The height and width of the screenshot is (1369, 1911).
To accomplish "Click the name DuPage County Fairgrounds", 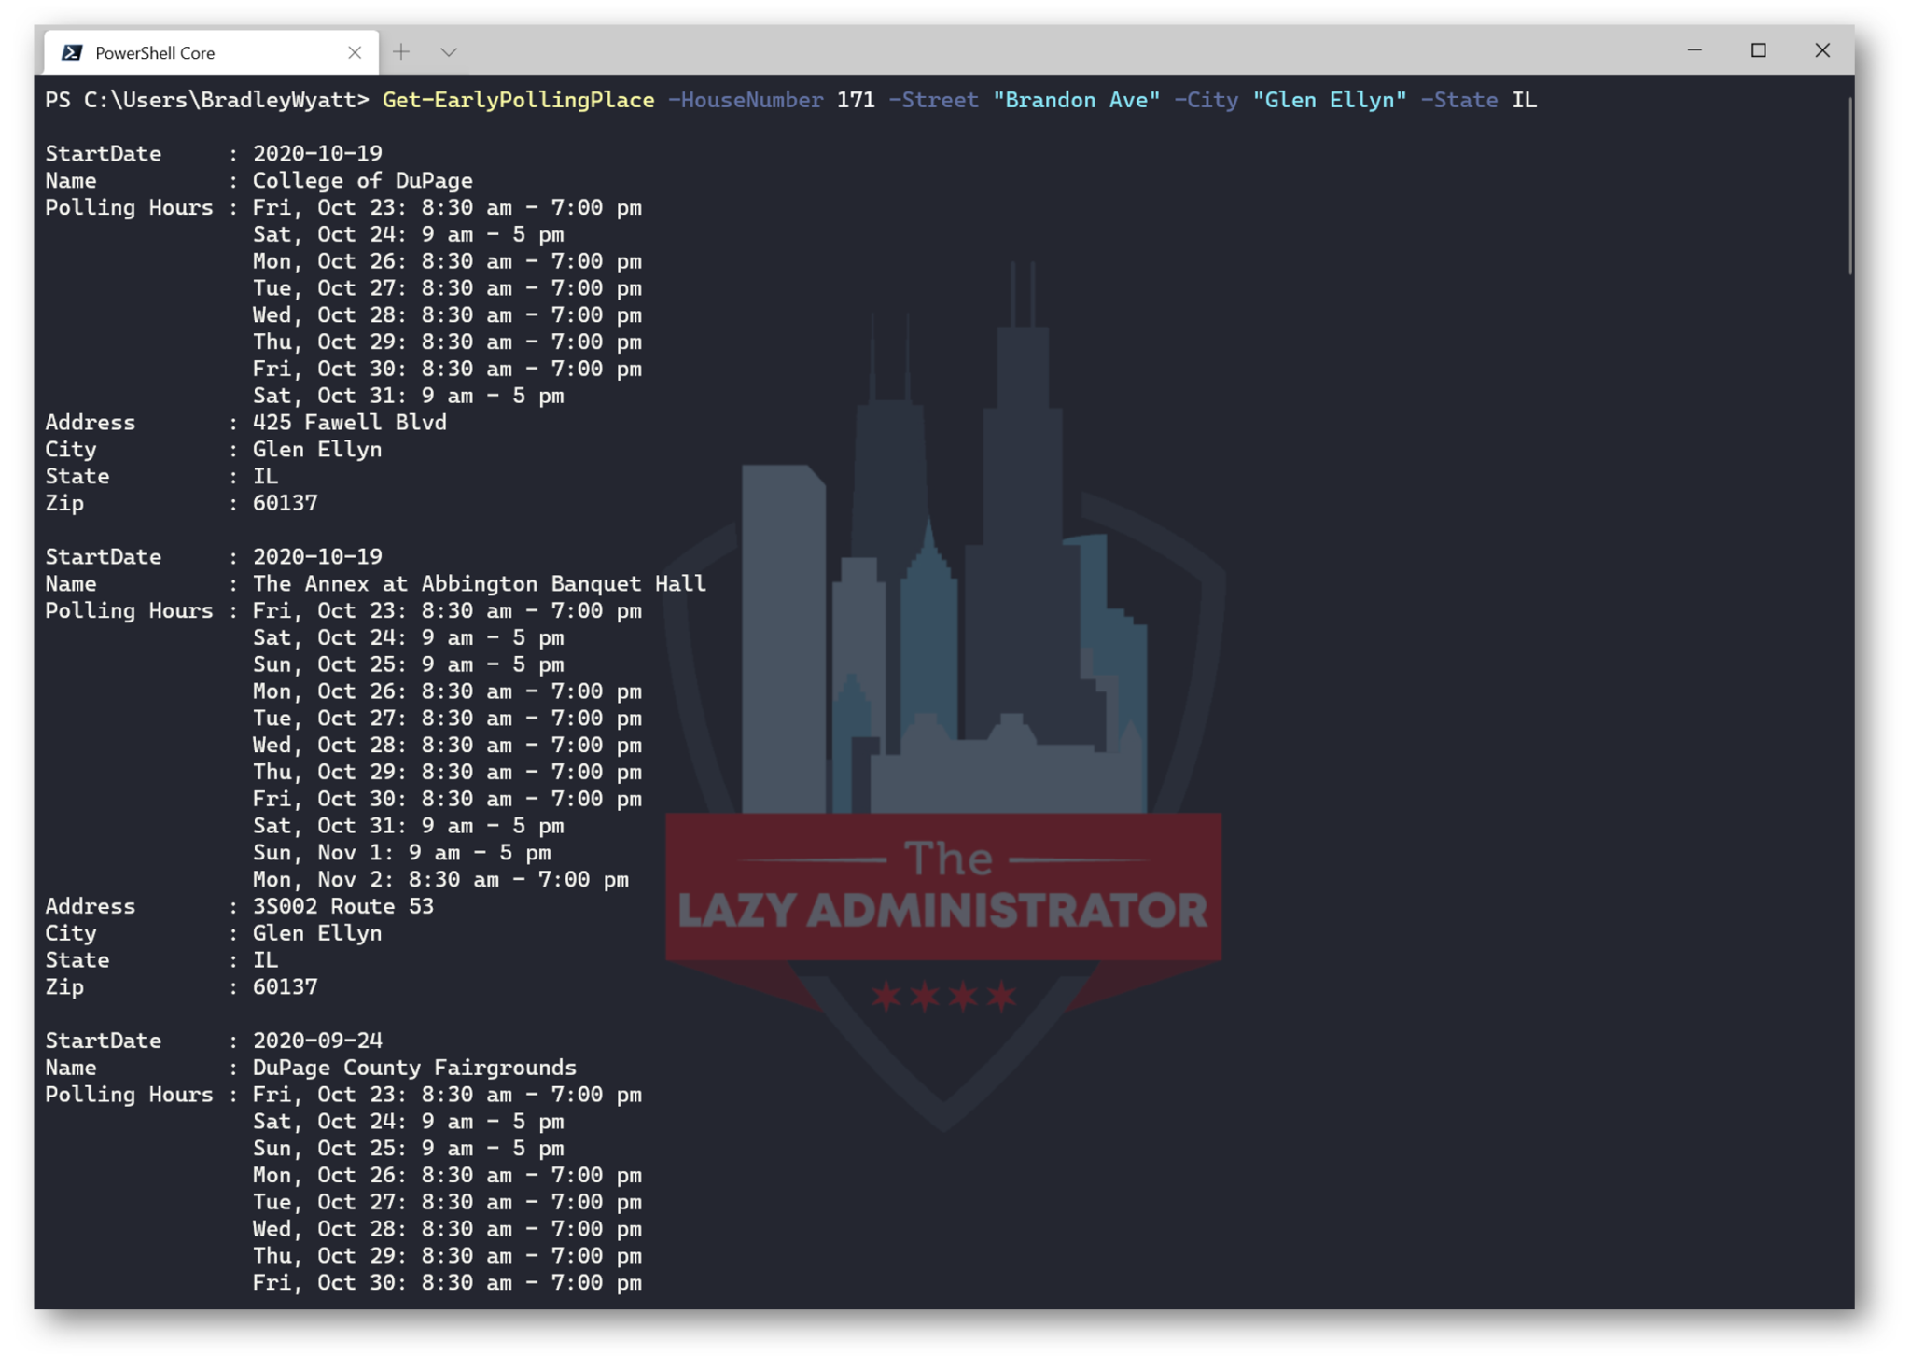I will click(x=414, y=1068).
